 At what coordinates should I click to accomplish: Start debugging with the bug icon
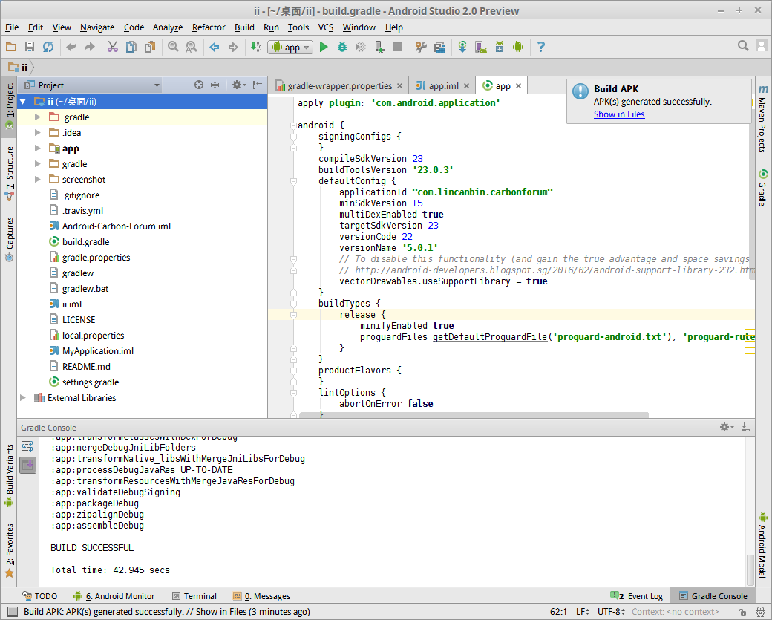[342, 47]
